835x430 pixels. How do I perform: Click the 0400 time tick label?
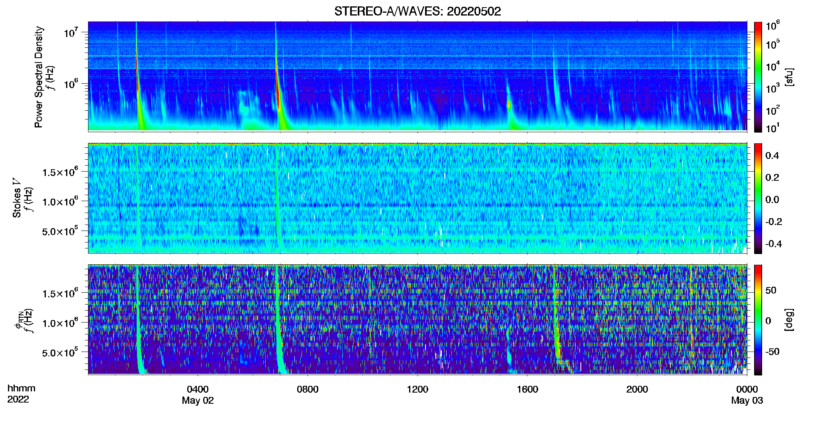click(x=198, y=389)
